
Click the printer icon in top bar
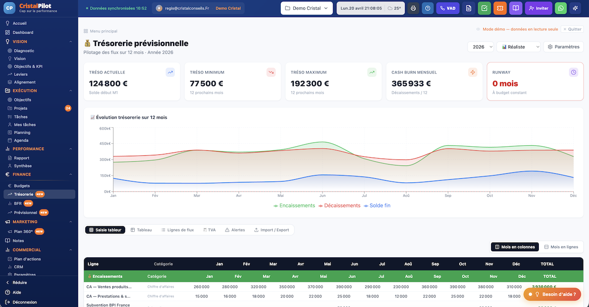pos(413,8)
